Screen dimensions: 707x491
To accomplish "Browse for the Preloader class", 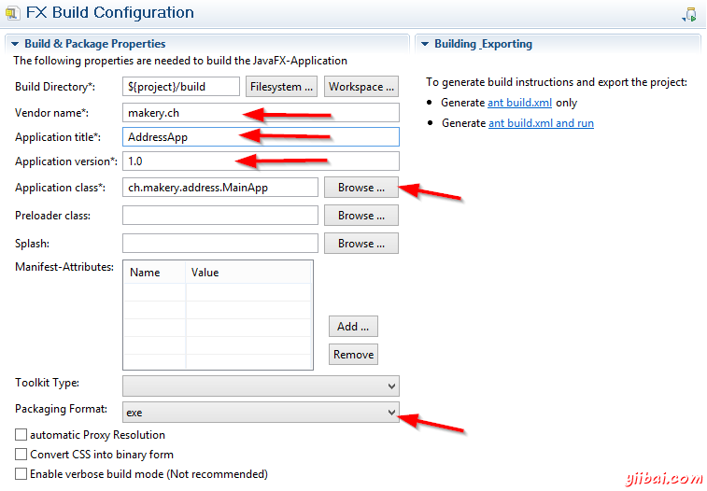I will coord(361,216).
